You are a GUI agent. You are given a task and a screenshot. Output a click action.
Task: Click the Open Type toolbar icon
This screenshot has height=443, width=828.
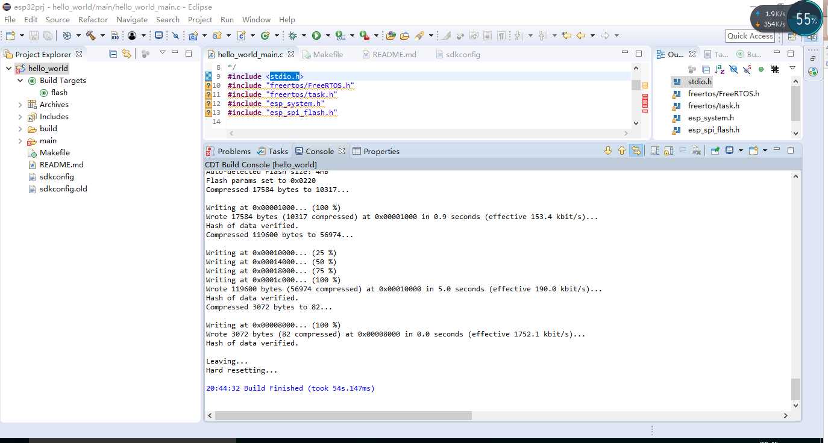pyautogui.click(x=390, y=36)
